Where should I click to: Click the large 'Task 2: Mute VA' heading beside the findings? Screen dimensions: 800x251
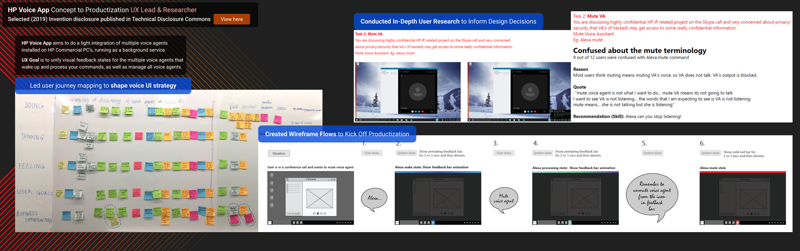[x=589, y=16]
